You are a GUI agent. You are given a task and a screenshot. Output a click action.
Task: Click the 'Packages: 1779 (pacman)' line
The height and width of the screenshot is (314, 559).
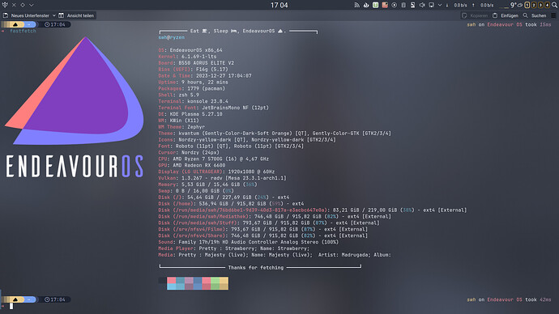(x=192, y=89)
